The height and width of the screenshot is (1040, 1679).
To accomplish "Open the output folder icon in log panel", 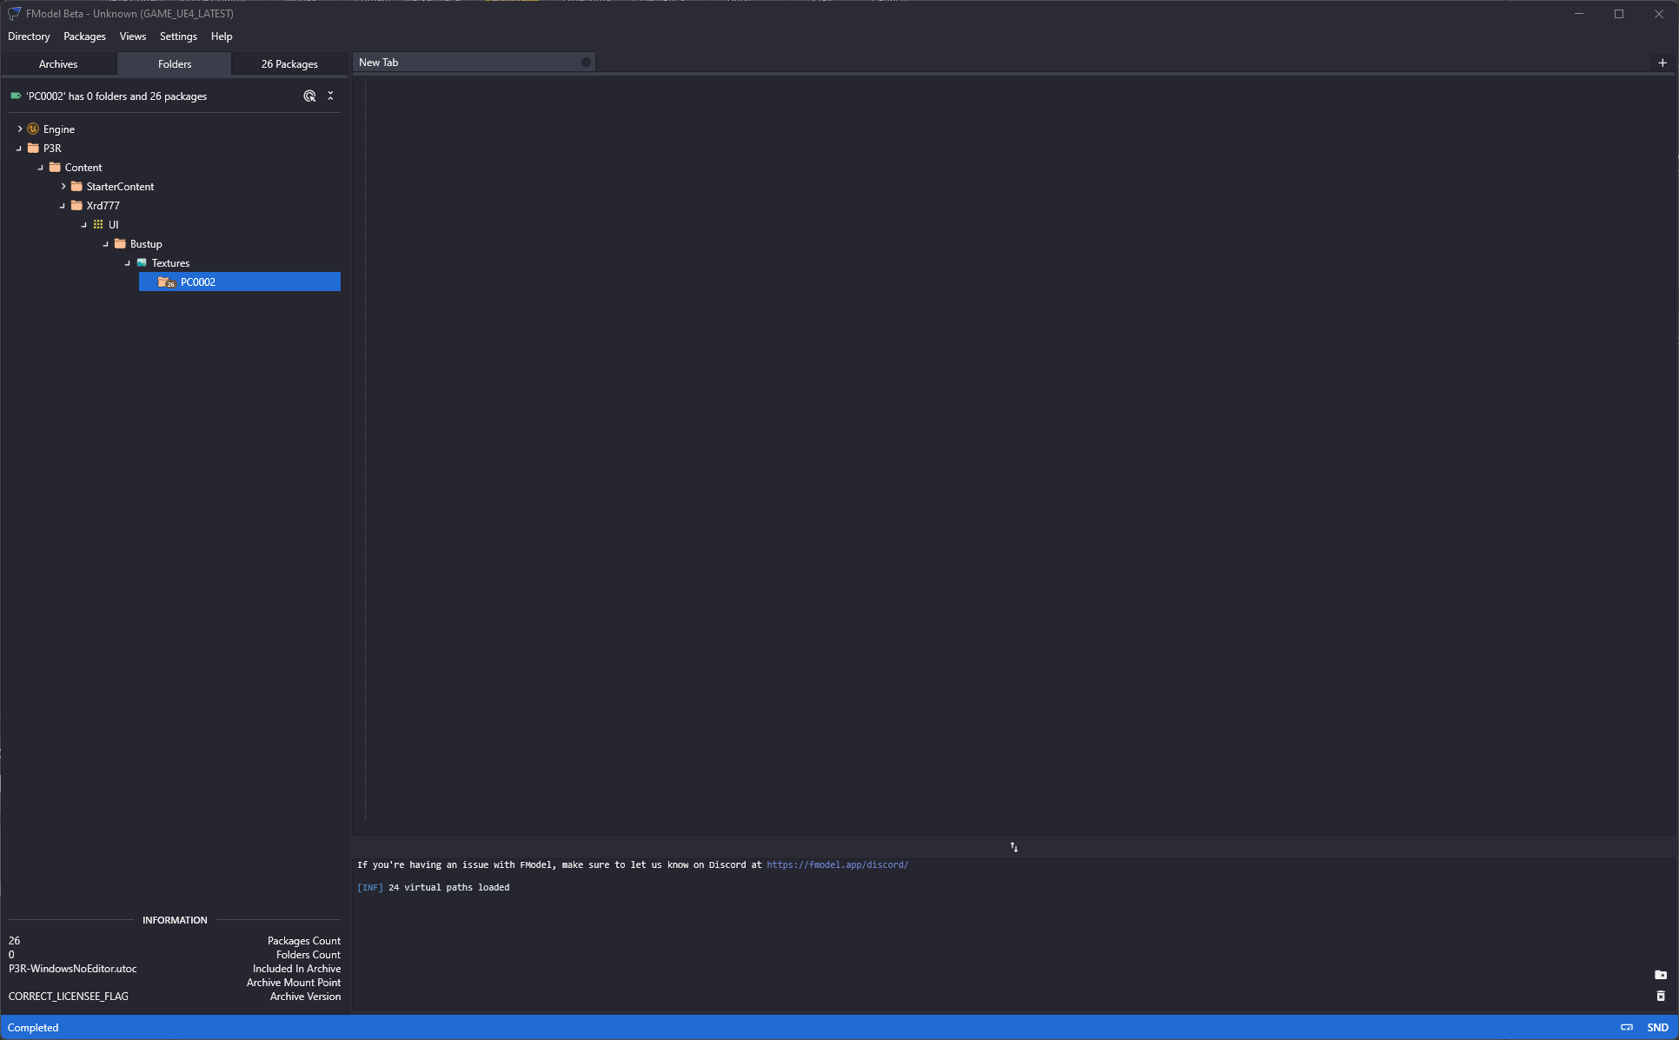I will coord(1660,975).
